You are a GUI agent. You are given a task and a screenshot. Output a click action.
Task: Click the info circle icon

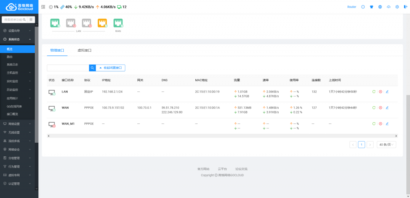(x=363, y=7)
